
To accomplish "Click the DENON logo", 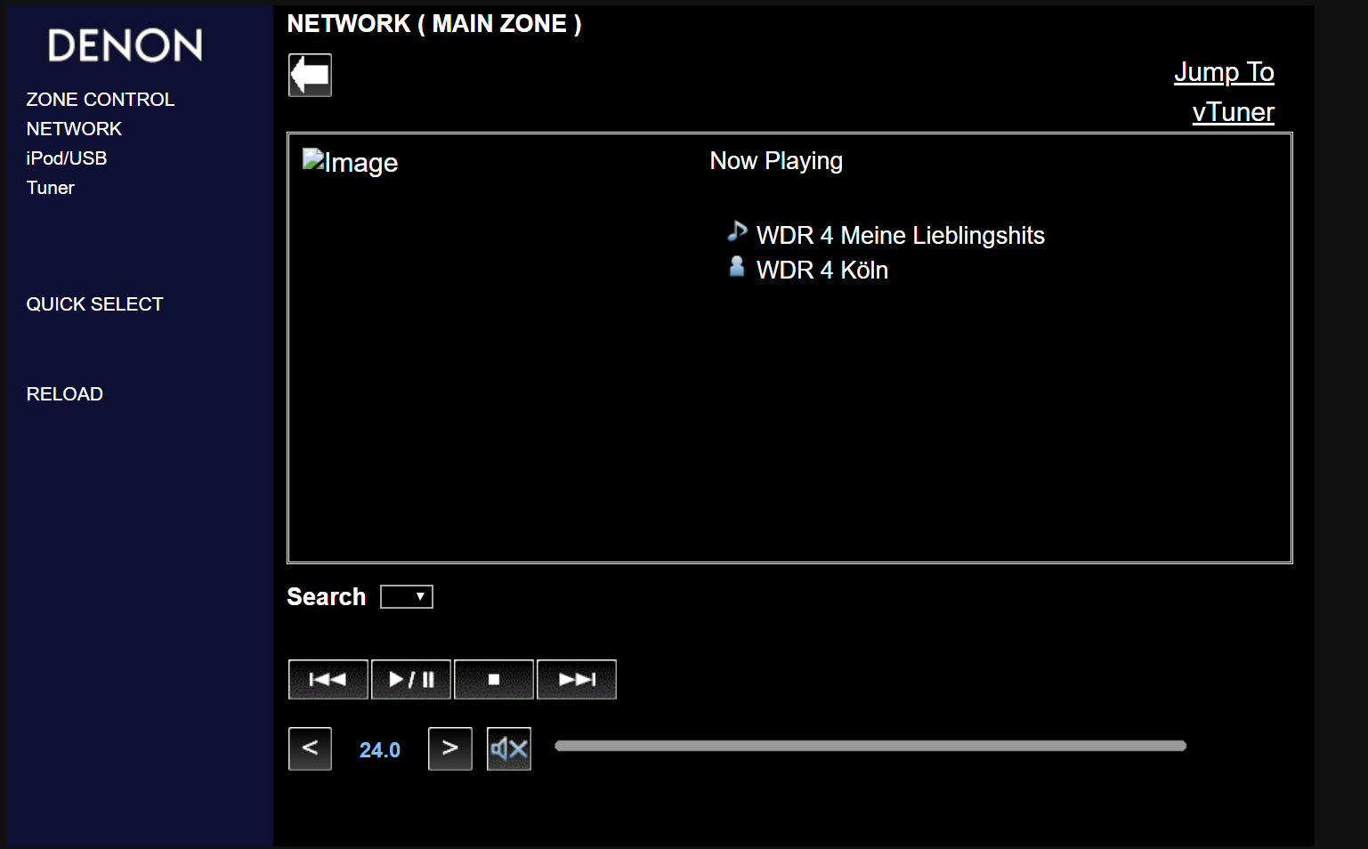I will click(125, 45).
